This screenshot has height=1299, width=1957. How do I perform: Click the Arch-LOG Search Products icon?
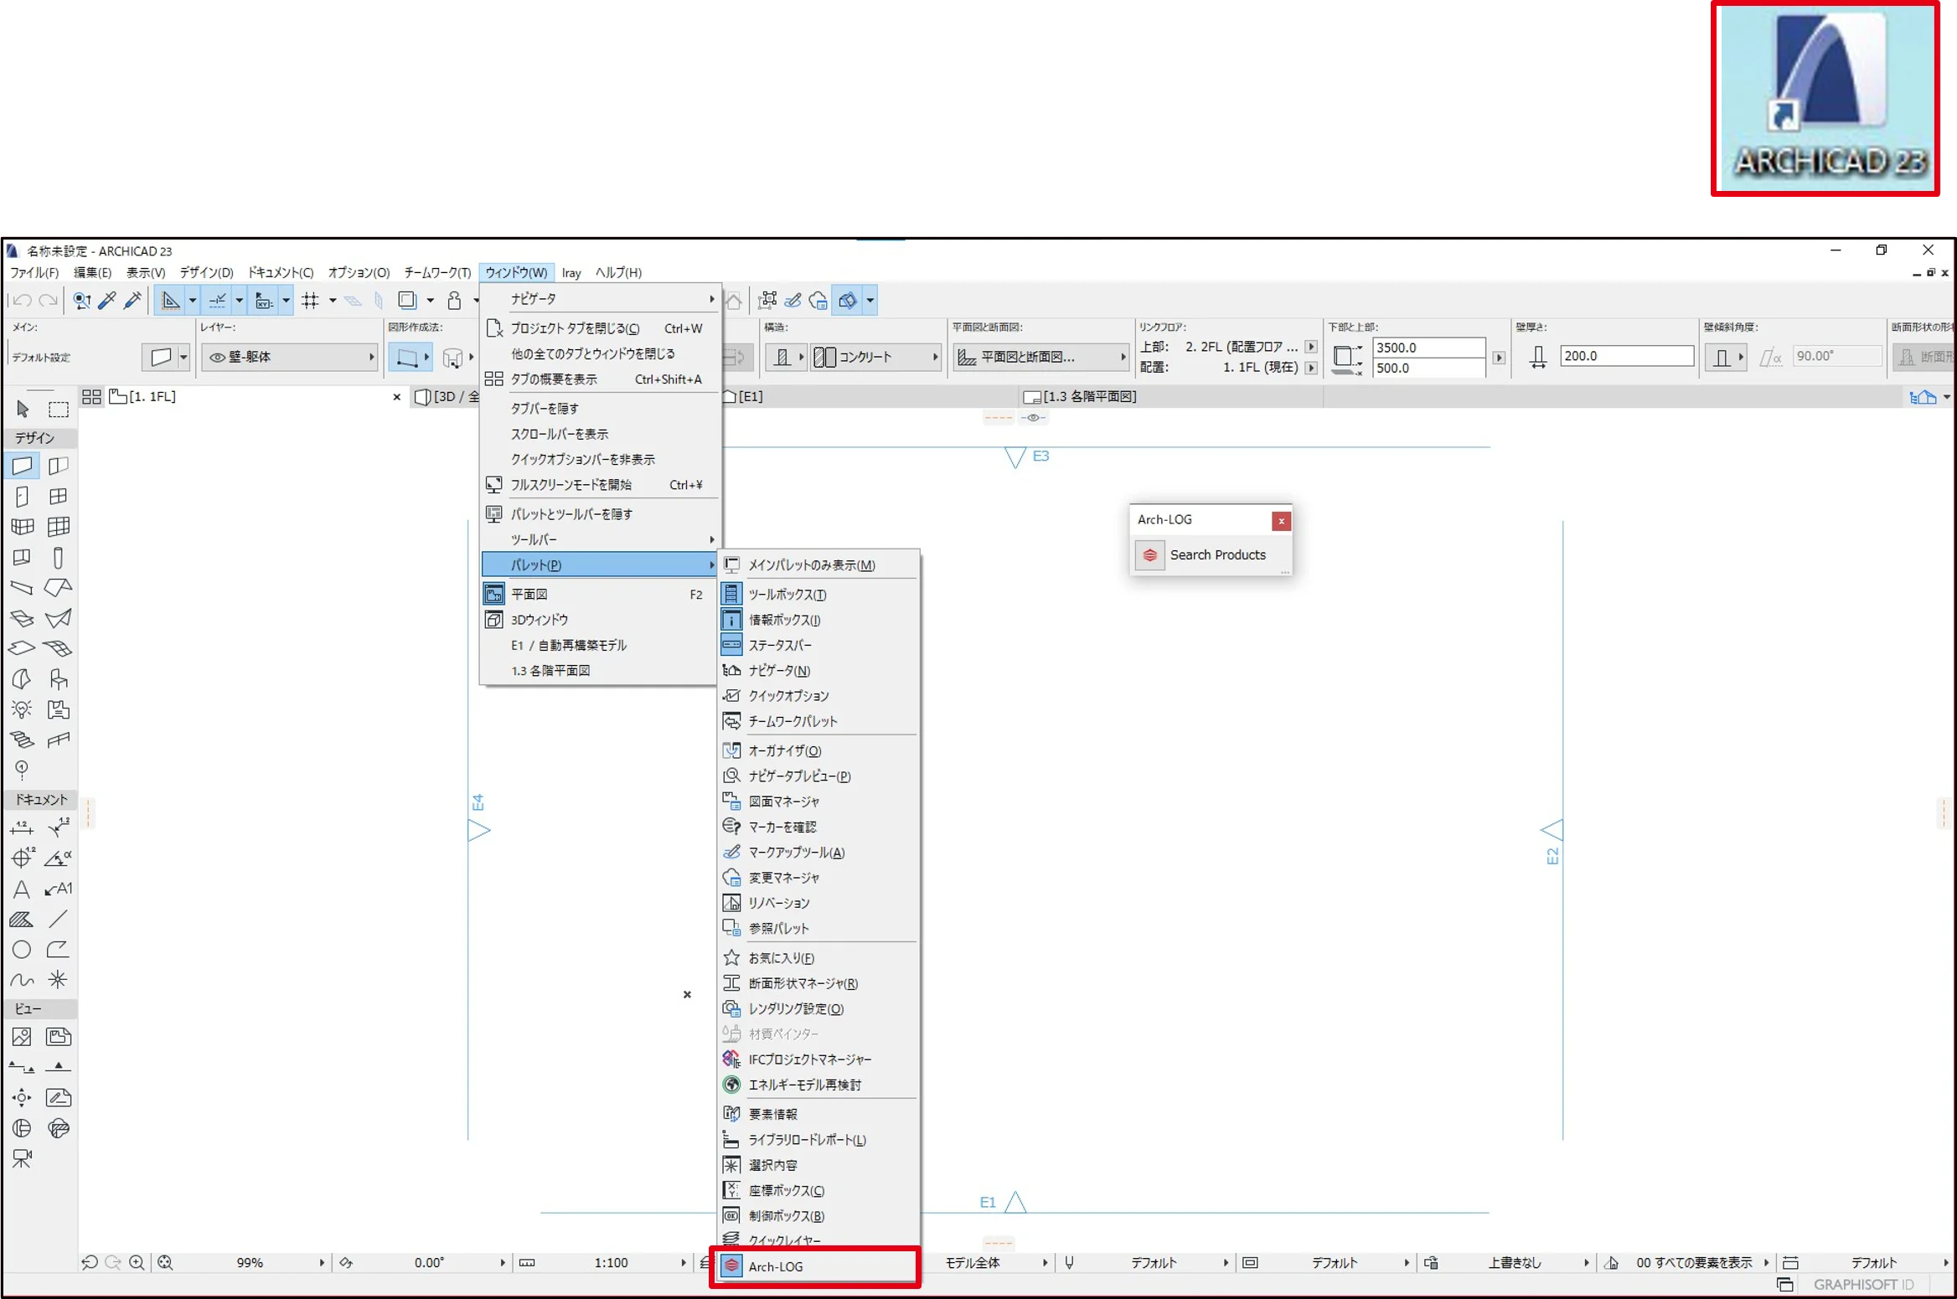pos(1149,554)
